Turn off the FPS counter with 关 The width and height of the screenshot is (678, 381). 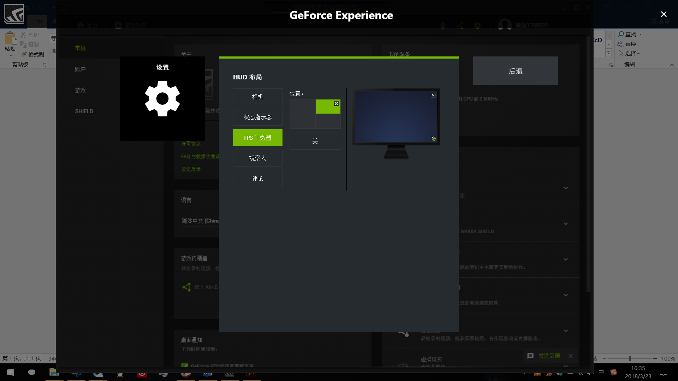pos(315,141)
